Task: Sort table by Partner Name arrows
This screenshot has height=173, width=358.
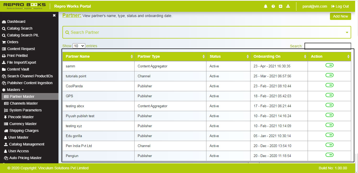Action: coord(132,56)
